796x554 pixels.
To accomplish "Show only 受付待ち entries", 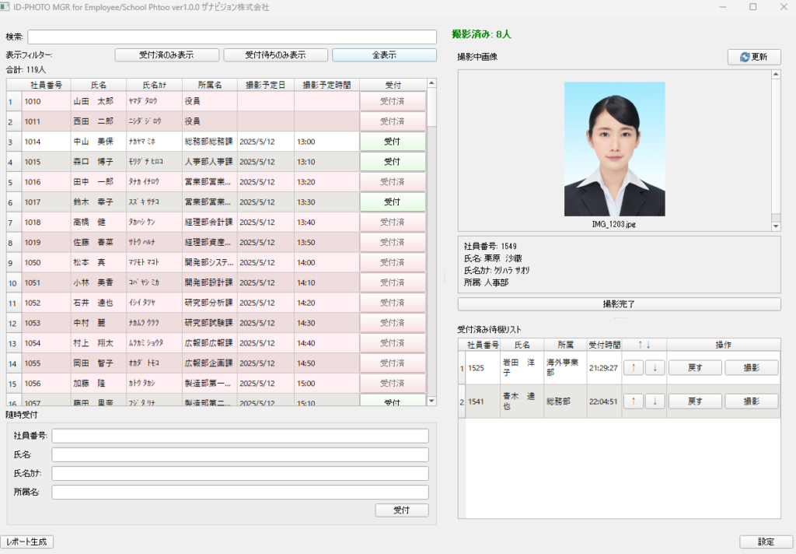I will point(275,55).
